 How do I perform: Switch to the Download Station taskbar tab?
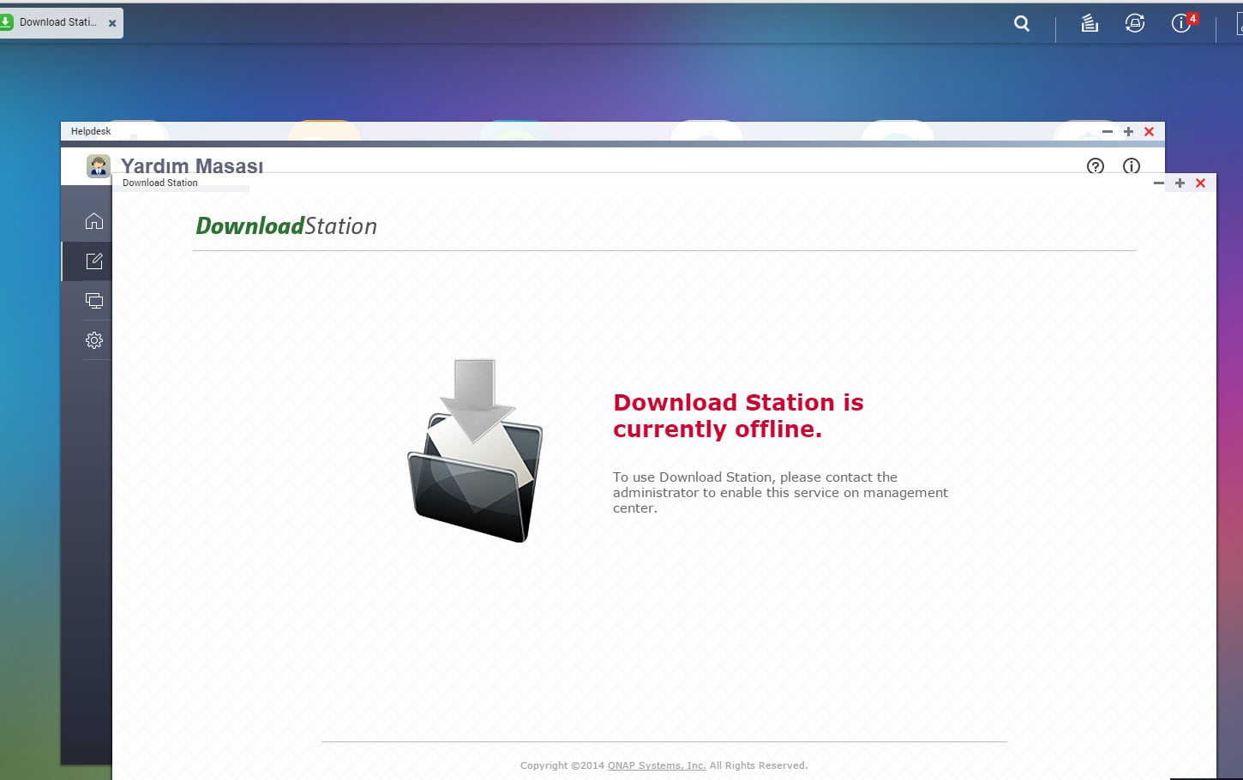pyautogui.click(x=57, y=23)
